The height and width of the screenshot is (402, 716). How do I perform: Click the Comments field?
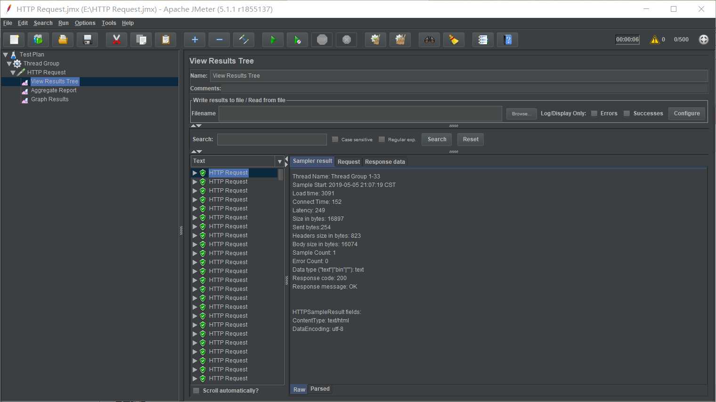464,88
